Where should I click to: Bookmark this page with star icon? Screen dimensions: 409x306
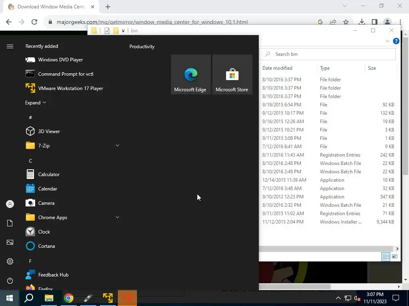coord(346,22)
